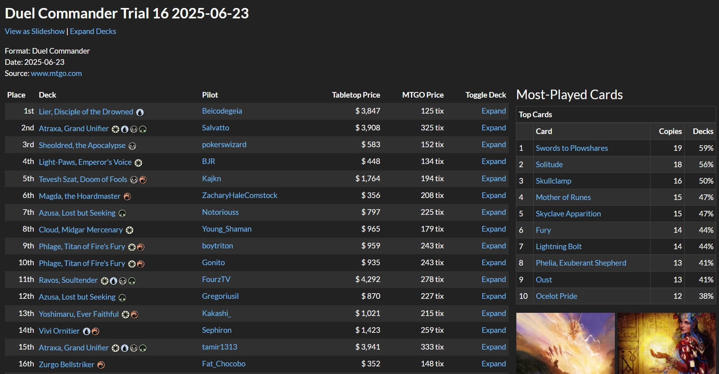719x374 pixels.
Task: Open Vivi Ornitier deck link
Action: 59,331
